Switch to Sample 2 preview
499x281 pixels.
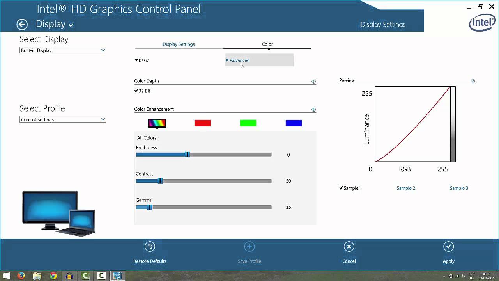click(x=406, y=188)
